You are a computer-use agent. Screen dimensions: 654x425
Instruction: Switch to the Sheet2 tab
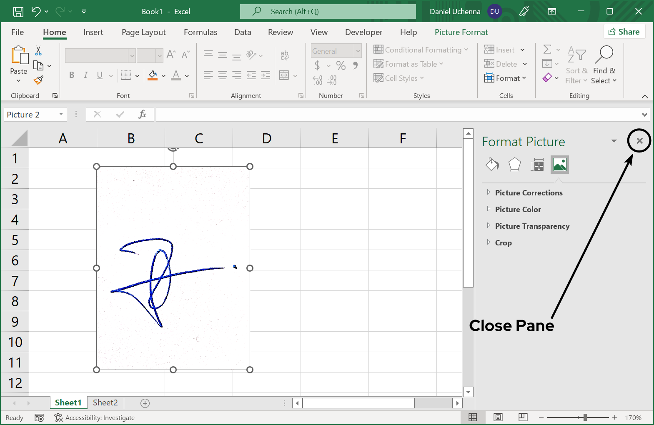point(105,402)
